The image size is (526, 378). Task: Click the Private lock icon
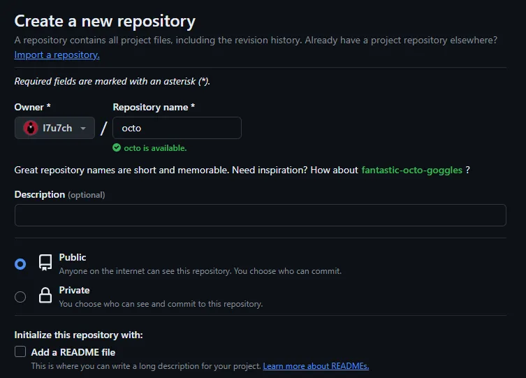45,295
